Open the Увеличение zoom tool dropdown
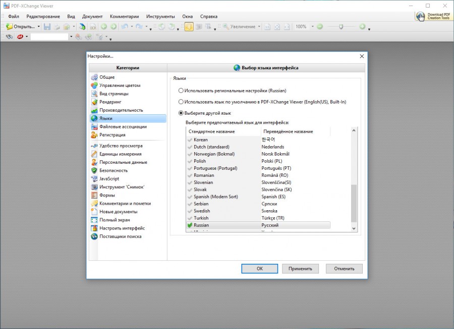 pyautogui.click(x=259, y=26)
